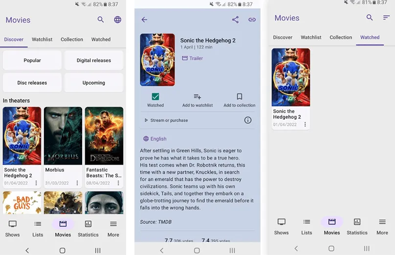
Task: Tap the link icon in movie details header
Action: (252, 20)
